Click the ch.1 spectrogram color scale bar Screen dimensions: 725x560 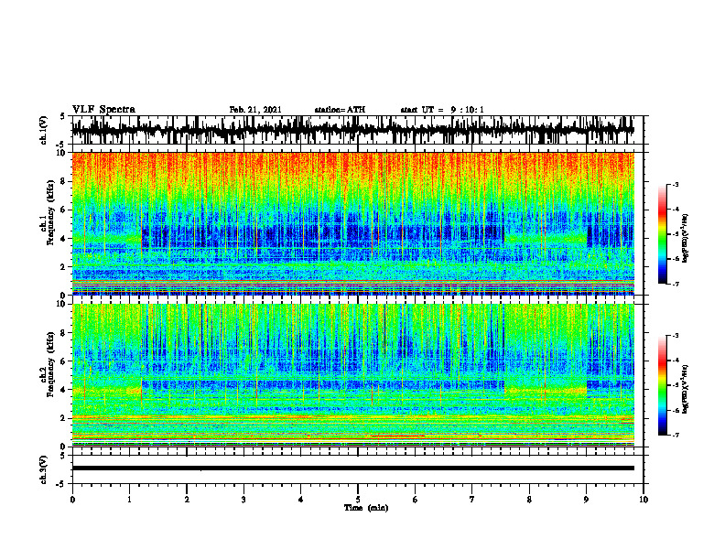[662, 234]
